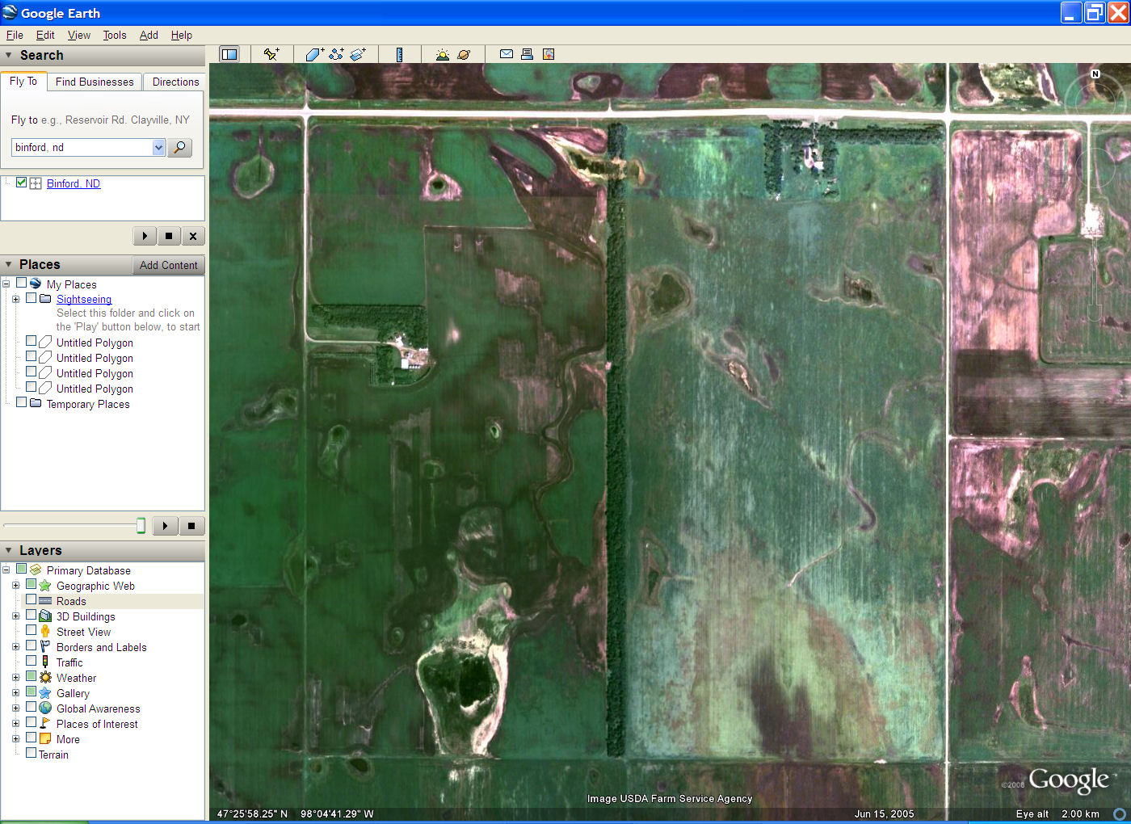Click the Fly To search input field
The width and height of the screenshot is (1131, 824).
click(x=82, y=147)
